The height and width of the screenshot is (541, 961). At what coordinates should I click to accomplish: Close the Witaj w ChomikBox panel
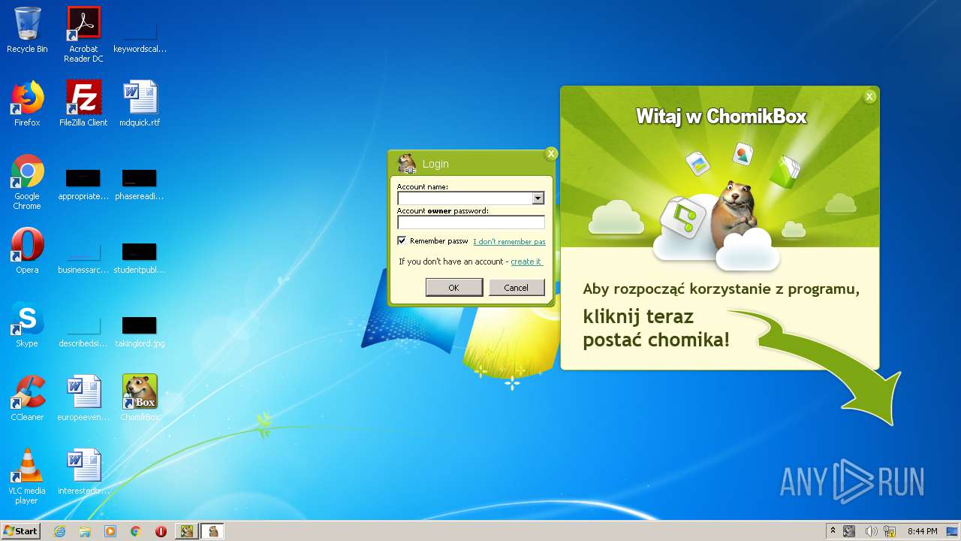click(x=869, y=96)
